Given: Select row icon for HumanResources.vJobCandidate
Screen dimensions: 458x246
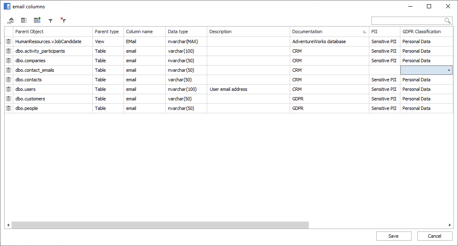Looking at the screenshot, I should pos(8,41).
